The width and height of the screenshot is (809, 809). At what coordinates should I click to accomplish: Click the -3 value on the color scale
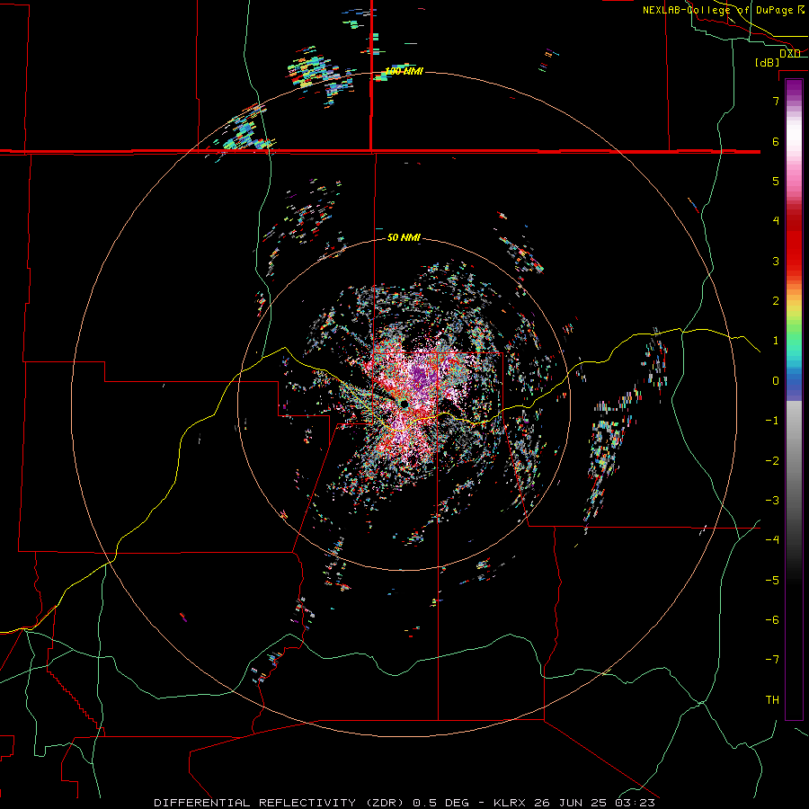pos(772,501)
